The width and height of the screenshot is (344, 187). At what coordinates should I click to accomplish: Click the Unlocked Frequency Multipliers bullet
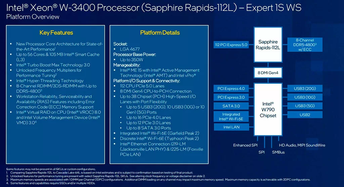click(49, 73)
